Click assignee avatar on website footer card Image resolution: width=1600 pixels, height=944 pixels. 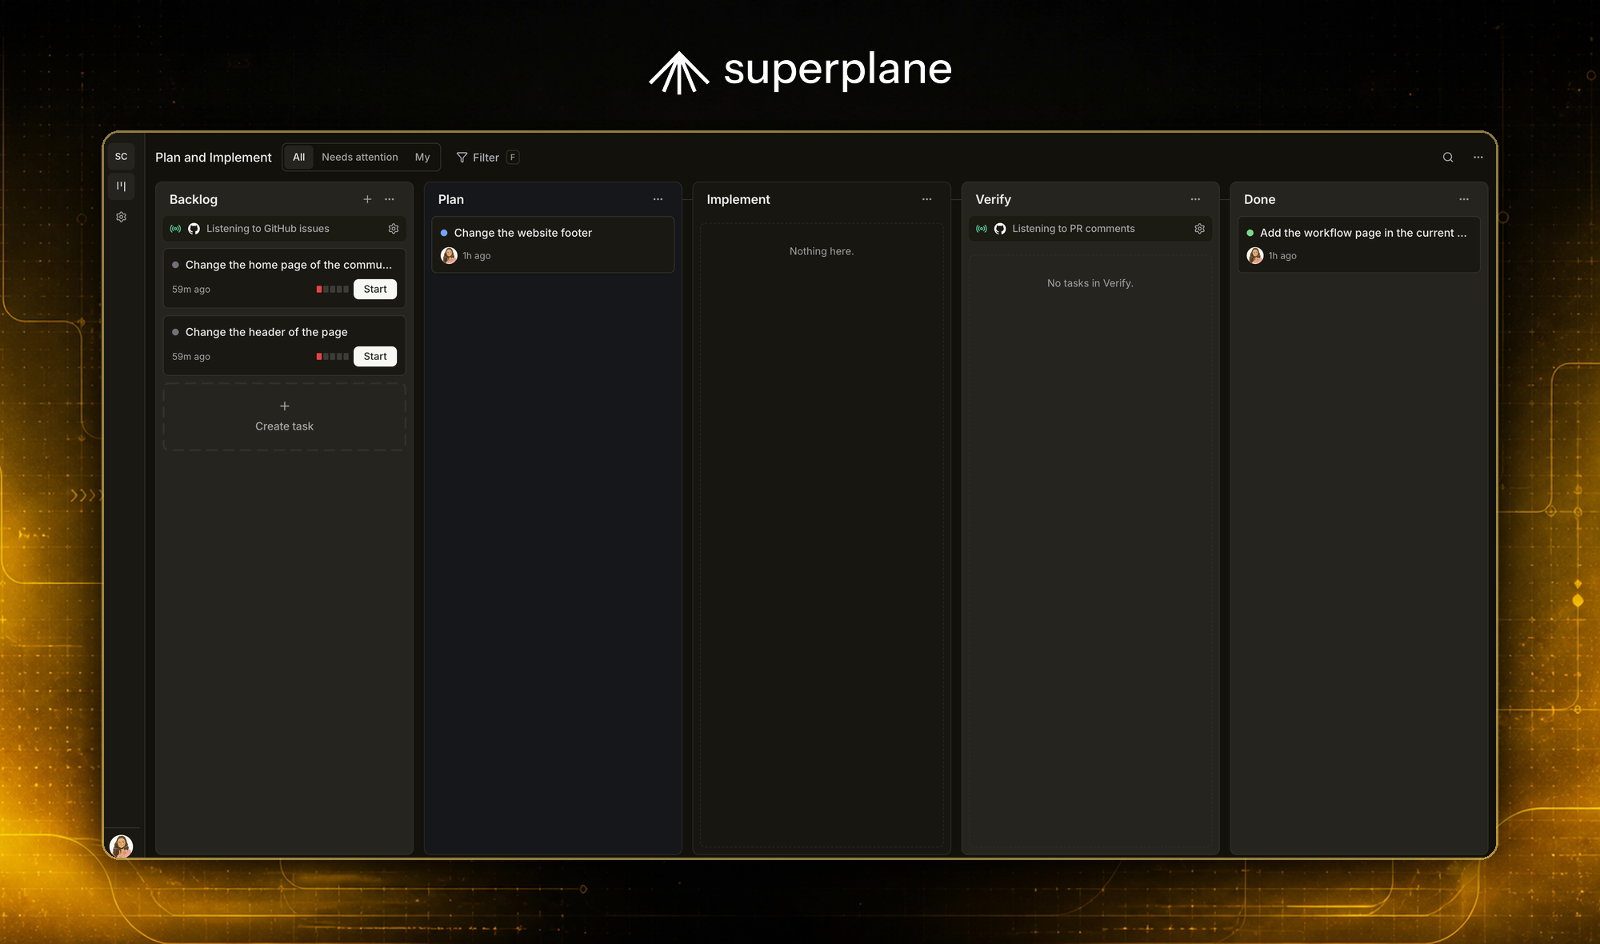pos(449,256)
